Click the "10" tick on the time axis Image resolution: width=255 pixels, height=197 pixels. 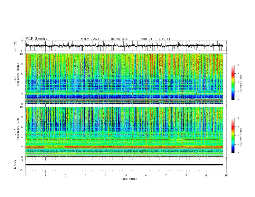pos(226,175)
